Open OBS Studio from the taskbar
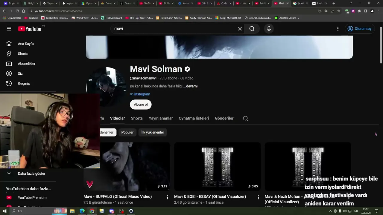The image size is (383, 215). coord(121,211)
